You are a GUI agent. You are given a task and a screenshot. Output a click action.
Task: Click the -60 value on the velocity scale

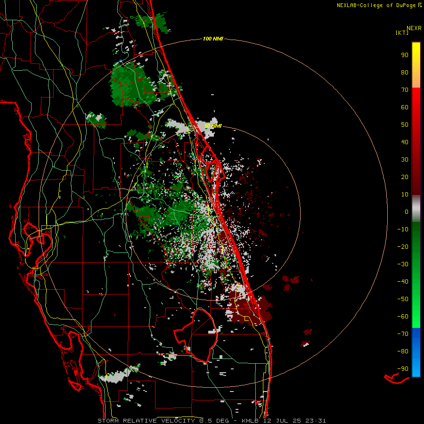403,317
